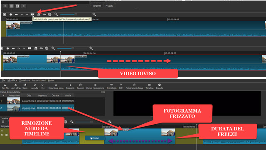The height and width of the screenshot is (150, 266).
Task: Click the Durata column header
Action: pos(55,96)
